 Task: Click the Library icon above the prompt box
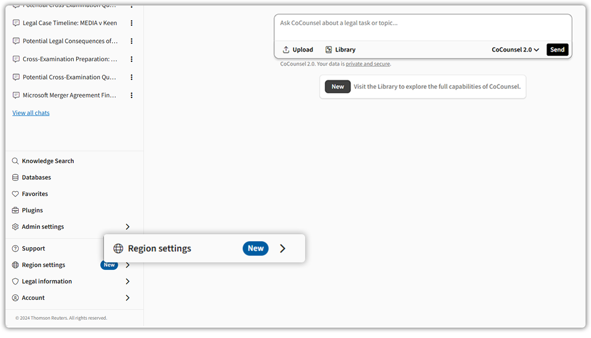click(328, 49)
